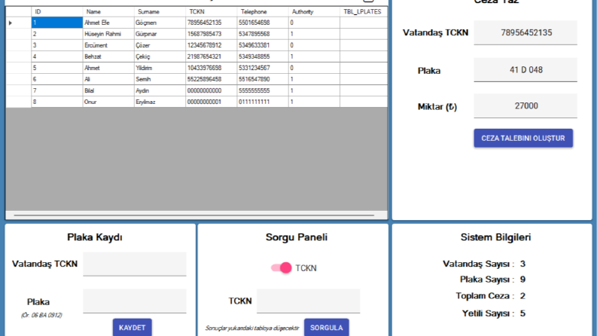Select the ID cell 8
Image resolution: width=597 pixels, height=336 pixels.
(x=56, y=102)
